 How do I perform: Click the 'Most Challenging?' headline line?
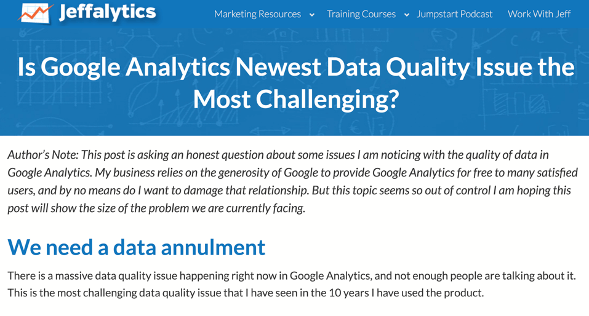pyautogui.click(x=295, y=100)
